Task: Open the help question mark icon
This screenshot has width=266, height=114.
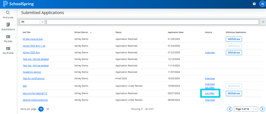Action: (254, 4)
